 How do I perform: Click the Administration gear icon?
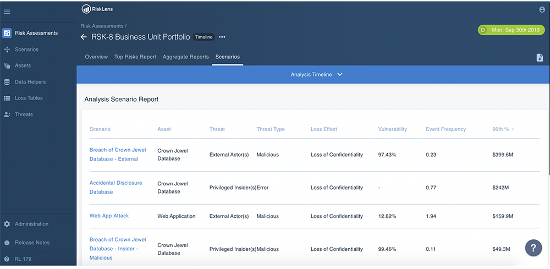7,224
